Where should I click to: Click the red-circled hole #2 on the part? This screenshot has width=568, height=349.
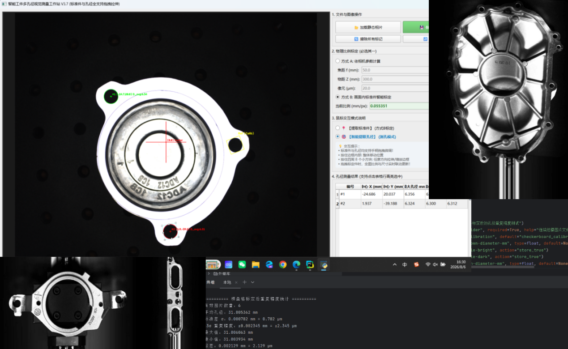coord(170,231)
